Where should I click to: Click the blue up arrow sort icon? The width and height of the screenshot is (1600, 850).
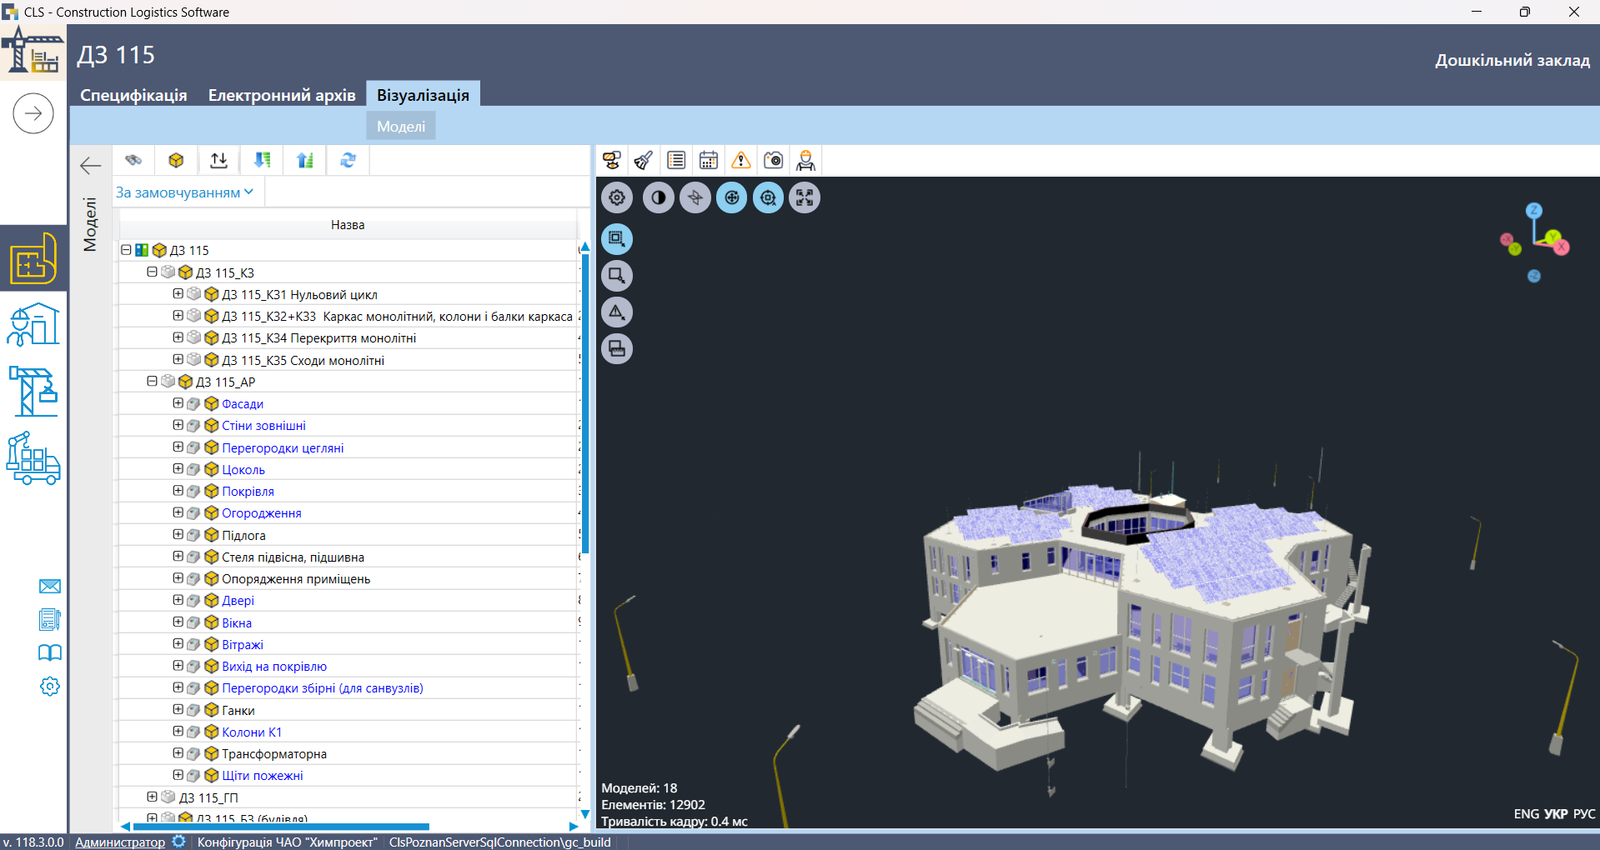305,160
